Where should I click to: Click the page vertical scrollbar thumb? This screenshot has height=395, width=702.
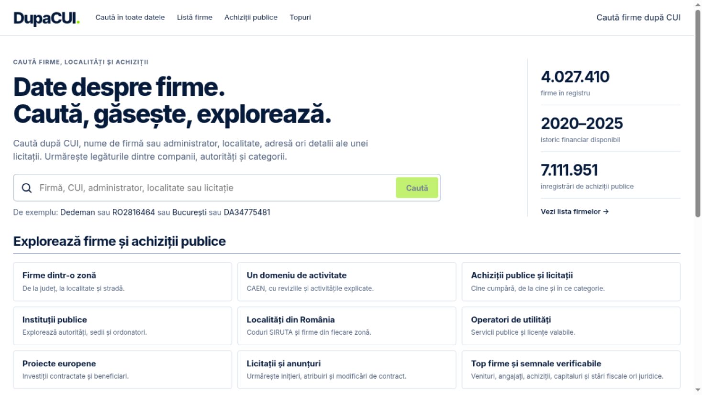pos(698,113)
